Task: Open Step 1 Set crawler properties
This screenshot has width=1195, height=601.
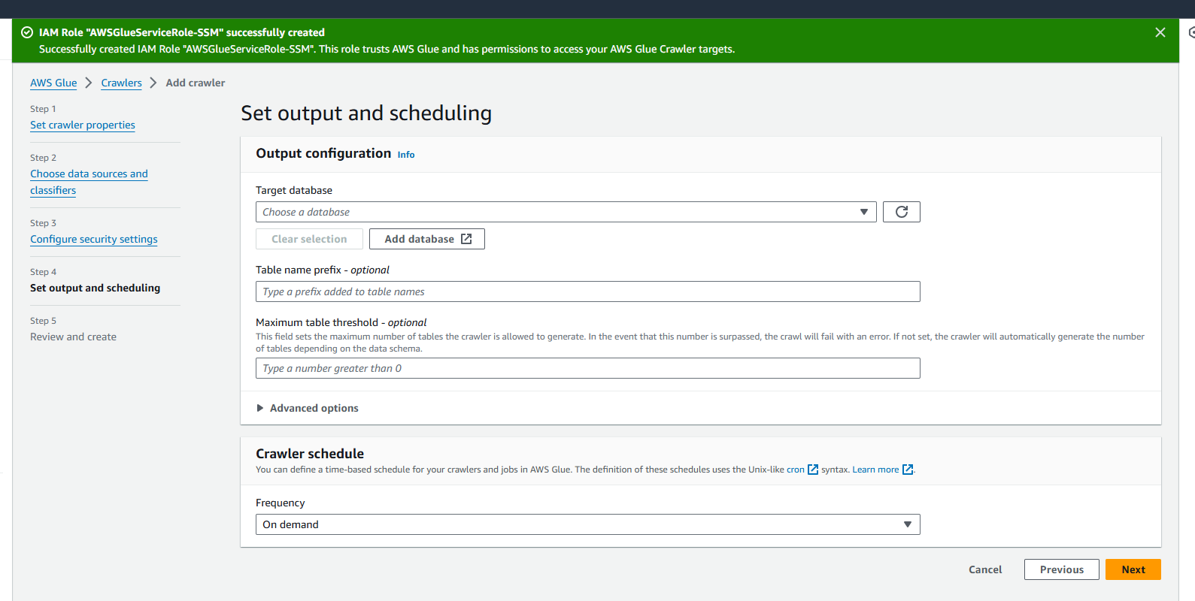Action: [x=83, y=125]
